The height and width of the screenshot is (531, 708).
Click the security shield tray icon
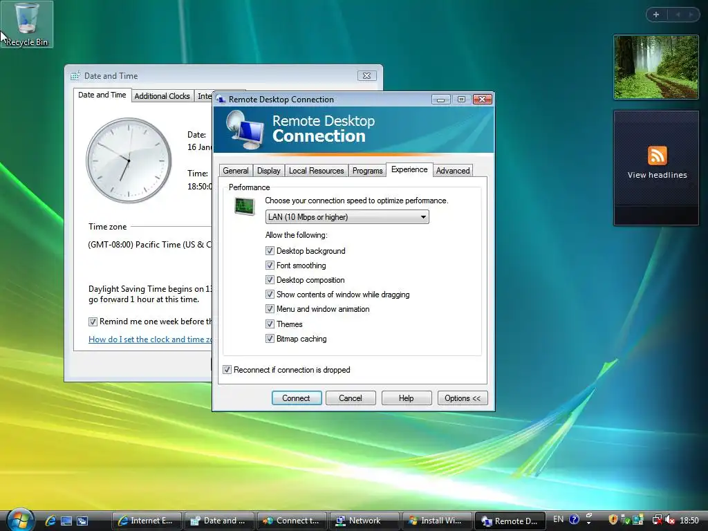tap(613, 520)
